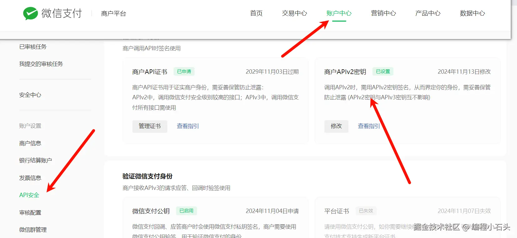This screenshot has width=517, height=238.
Task: Open the 营销中心 nav tab
Action: click(383, 13)
